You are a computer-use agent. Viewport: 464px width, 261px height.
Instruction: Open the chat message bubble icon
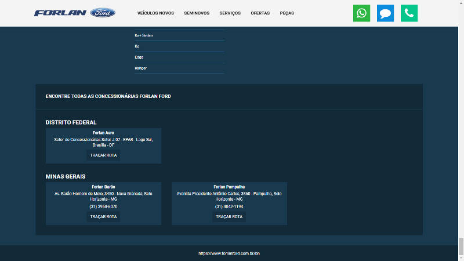click(x=385, y=13)
